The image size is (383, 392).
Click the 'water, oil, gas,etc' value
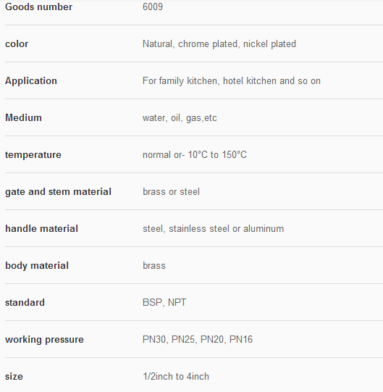tap(180, 118)
